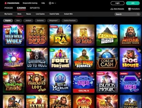Click the globe language icon

[50, 3]
